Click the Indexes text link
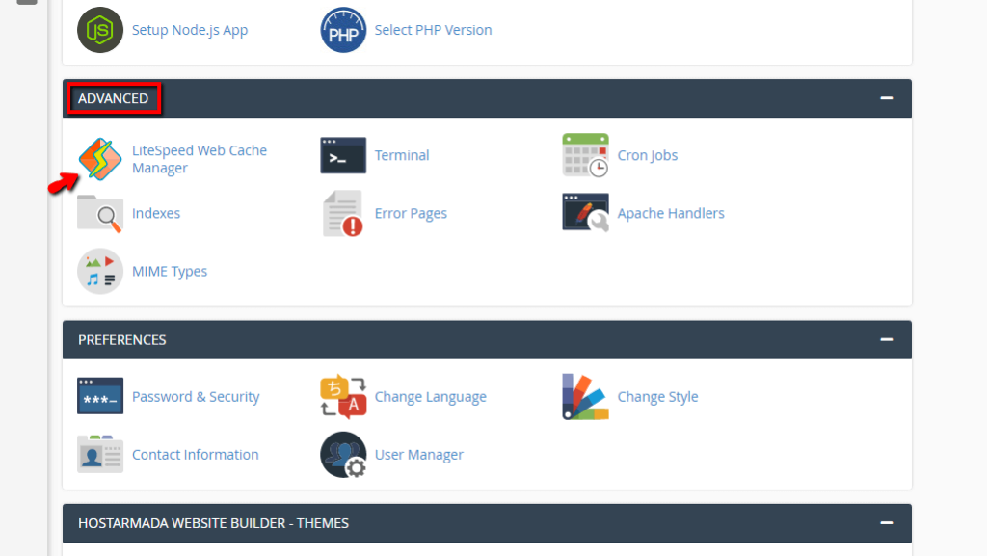The height and width of the screenshot is (556, 987). [x=156, y=213]
